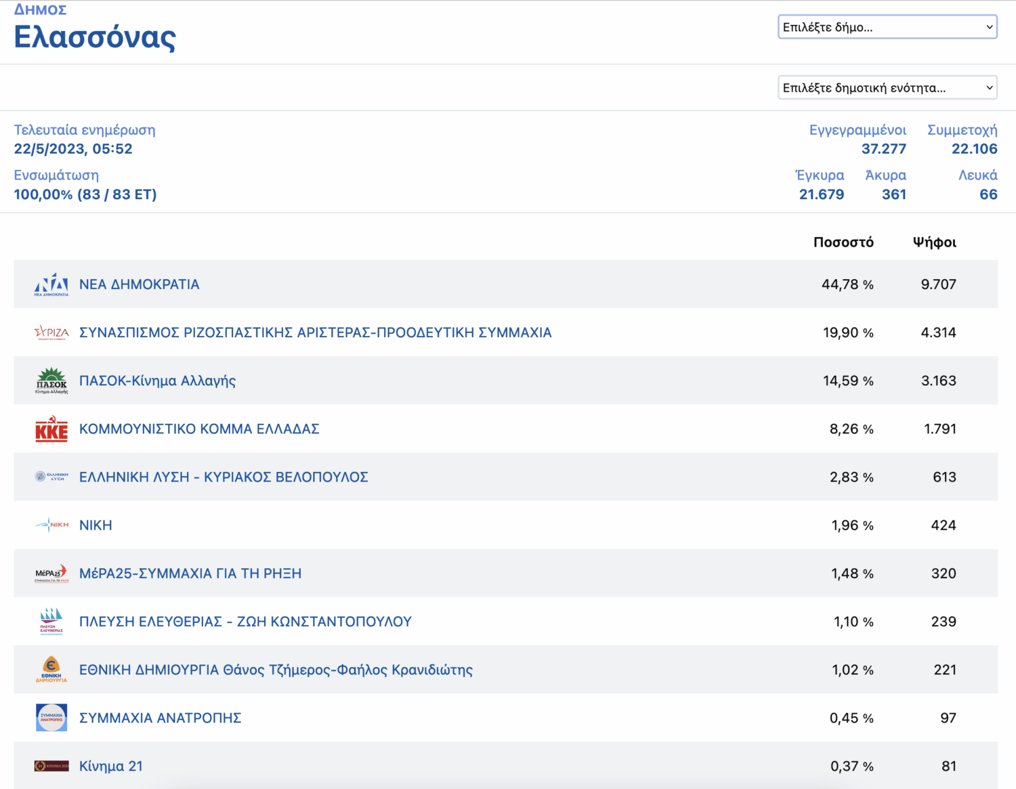1016x789 pixels.
Task: Click the 239 votes value
Action: tap(944, 621)
